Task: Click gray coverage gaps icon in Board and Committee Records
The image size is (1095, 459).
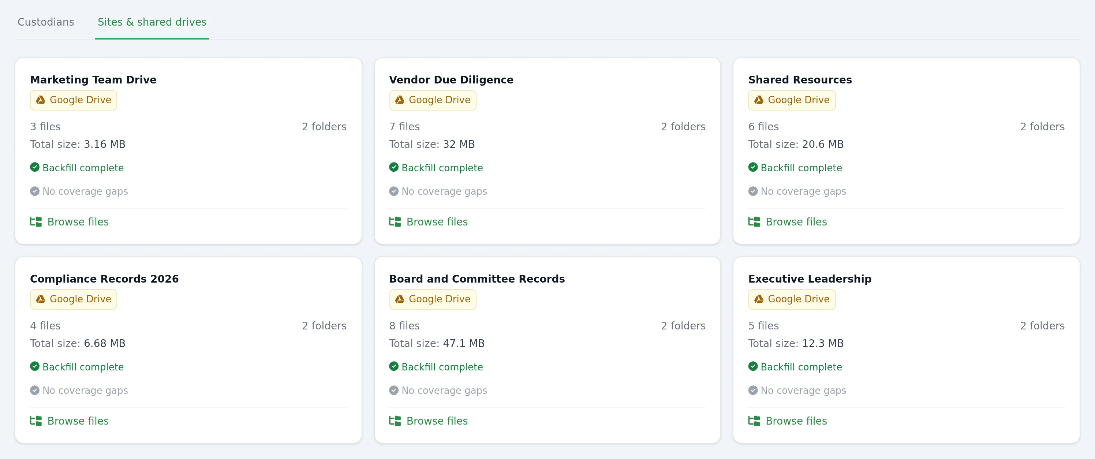Action: click(394, 390)
